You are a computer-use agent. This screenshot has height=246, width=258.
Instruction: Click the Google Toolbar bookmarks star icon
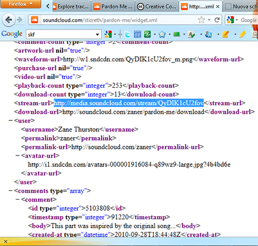(x=162, y=34)
